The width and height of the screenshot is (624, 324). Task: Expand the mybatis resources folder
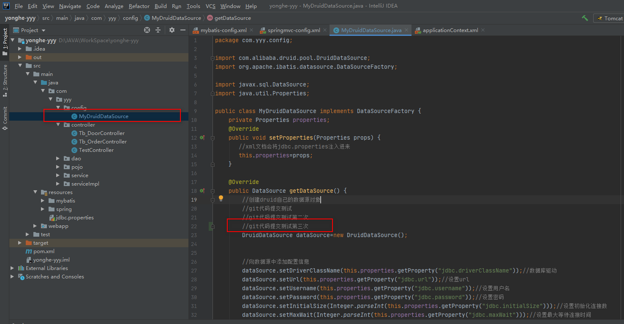point(43,201)
